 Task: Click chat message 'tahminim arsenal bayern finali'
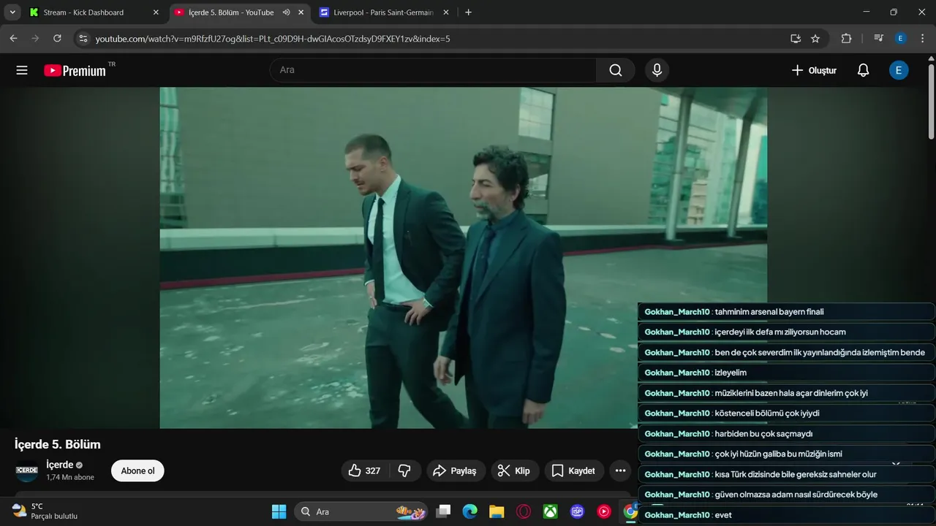pyautogui.click(x=769, y=312)
